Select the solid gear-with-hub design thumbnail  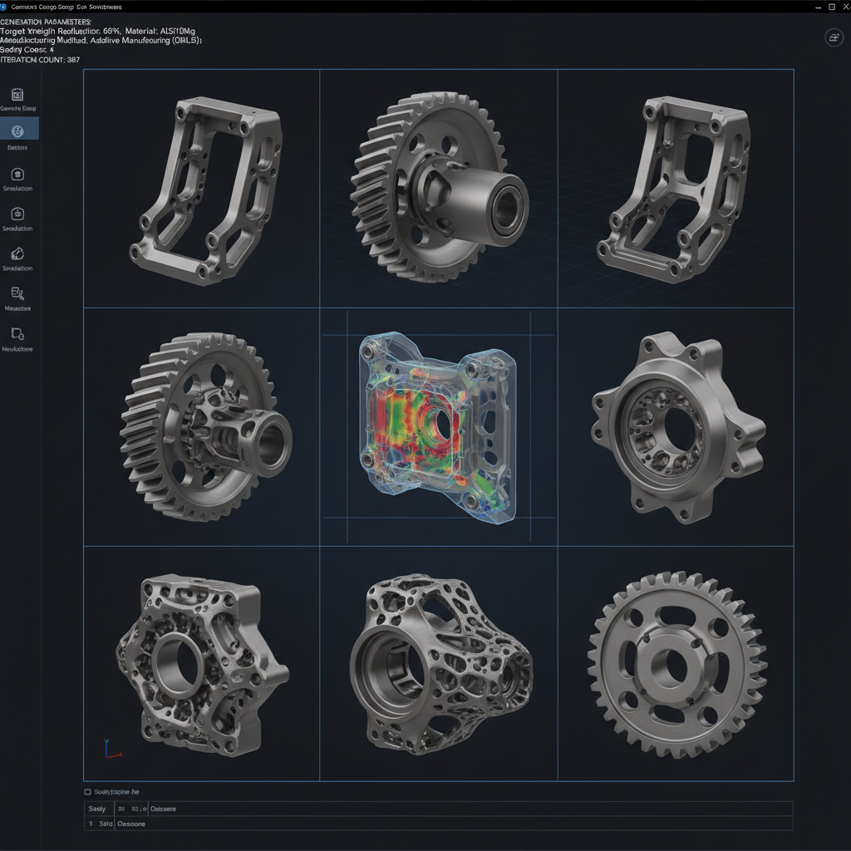pos(439,189)
